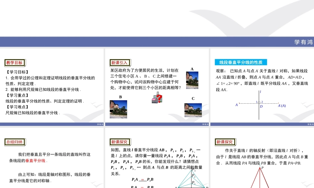This screenshot has height=188, width=314.
Task: Click the 学有鸿 header text in banner
Action: pos(303,42)
